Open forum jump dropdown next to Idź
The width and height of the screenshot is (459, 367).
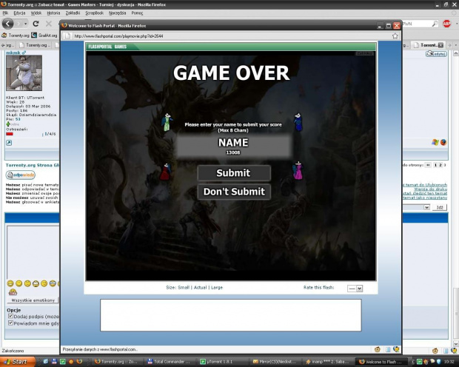click(x=427, y=207)
